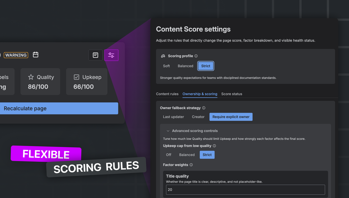Open the Factor weights info tooltip
Viewport: 349px width, 198px height.
click(x=191, y=165)
